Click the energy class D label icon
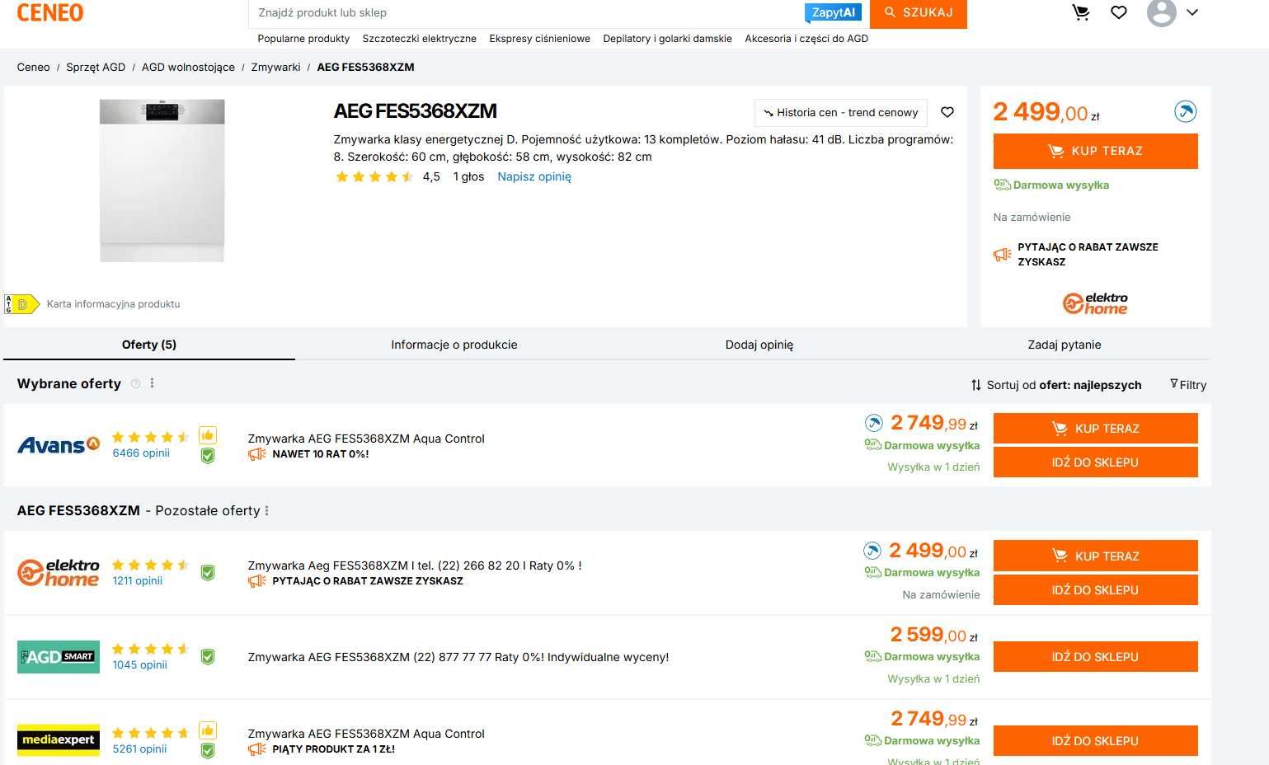This screenshot has height=765, width=1269. (x=21, y=304)
